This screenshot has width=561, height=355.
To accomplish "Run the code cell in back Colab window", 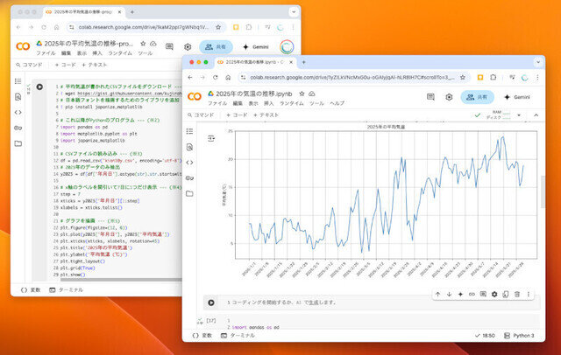I will pos(39,87).
